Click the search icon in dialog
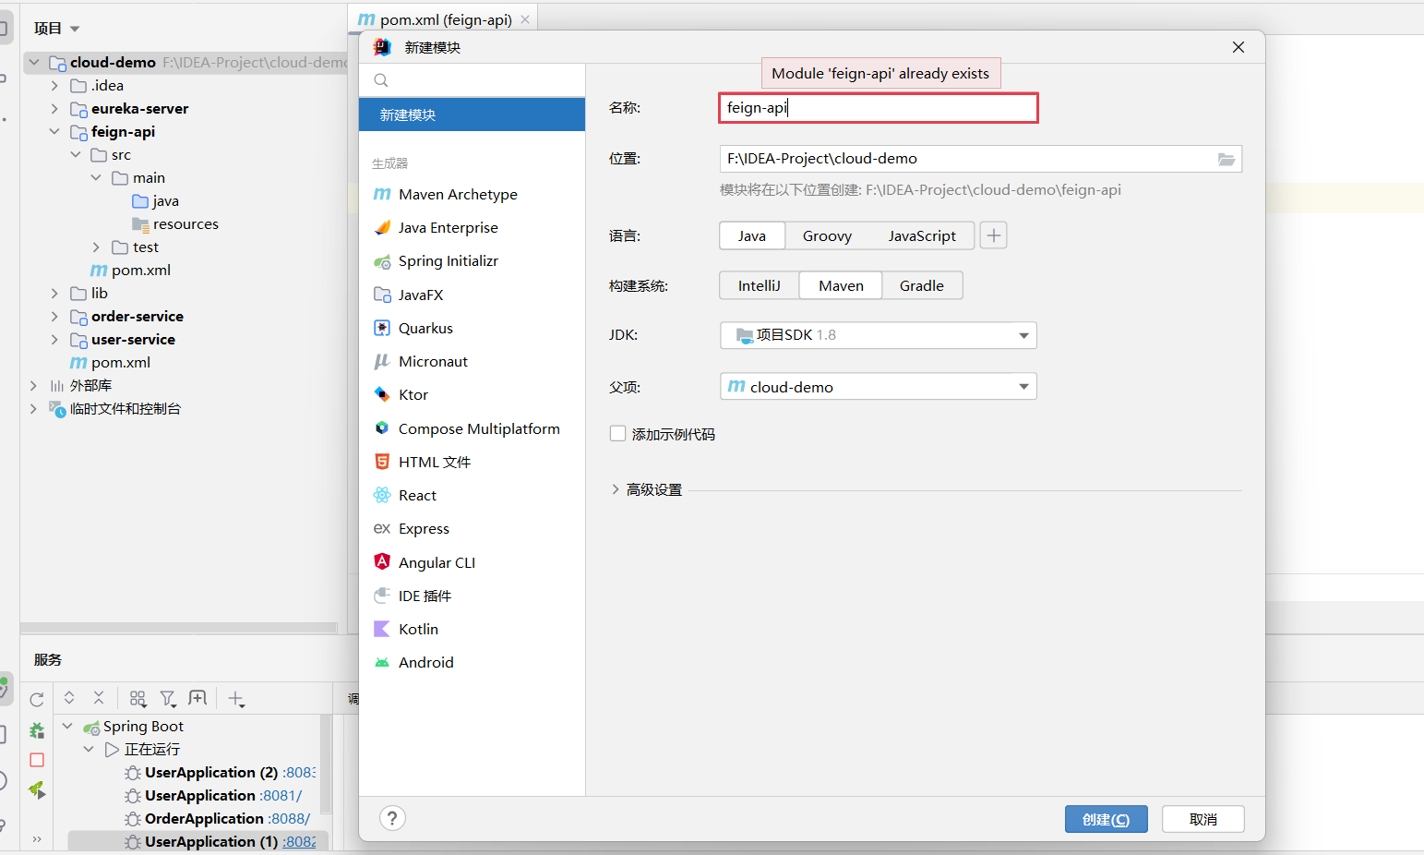Image resolution: width=1424 pixels, height=855 pixels. click(x=381, y=80)
